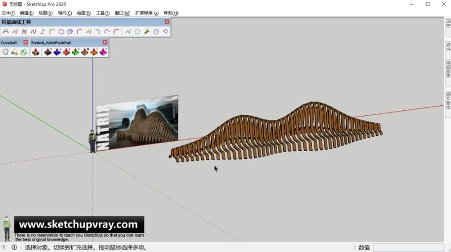Open the 帮助(H) help menu
The image size is (451, 252).
[x=171, y=13]
